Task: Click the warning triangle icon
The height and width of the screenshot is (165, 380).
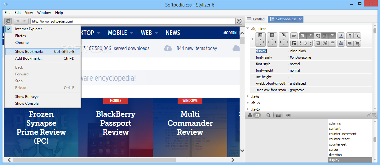Action: [250, 115]
